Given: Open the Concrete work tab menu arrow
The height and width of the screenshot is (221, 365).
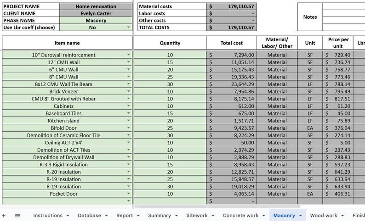Looking at the screenshot, I should [x=264, y=215].
